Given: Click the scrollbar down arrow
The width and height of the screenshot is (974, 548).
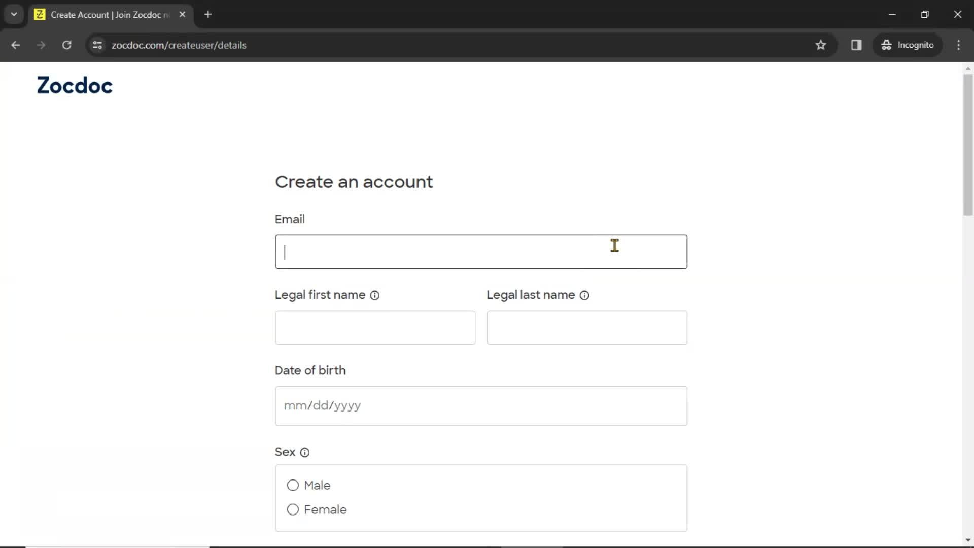Looking at the screenshot, I should click(968, 540).
